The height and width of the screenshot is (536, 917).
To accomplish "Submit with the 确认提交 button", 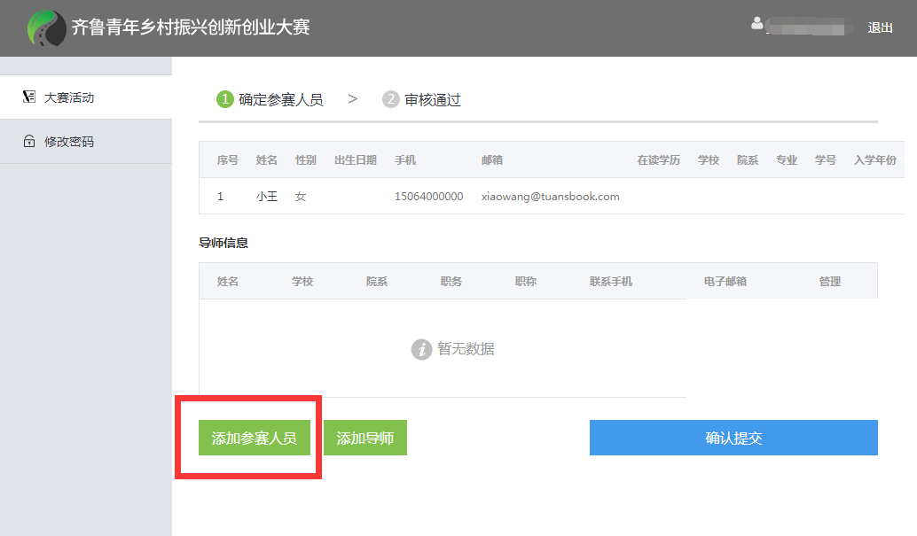I will click(733, 438).
